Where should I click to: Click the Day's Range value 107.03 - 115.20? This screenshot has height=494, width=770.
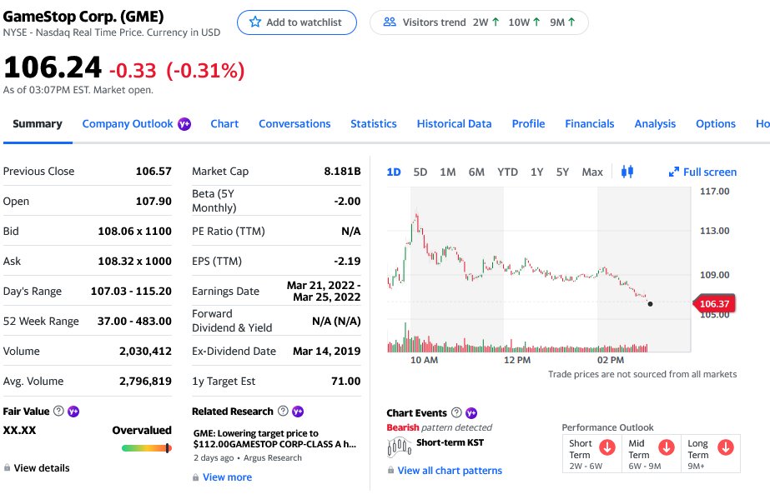(x=131, y=292)
